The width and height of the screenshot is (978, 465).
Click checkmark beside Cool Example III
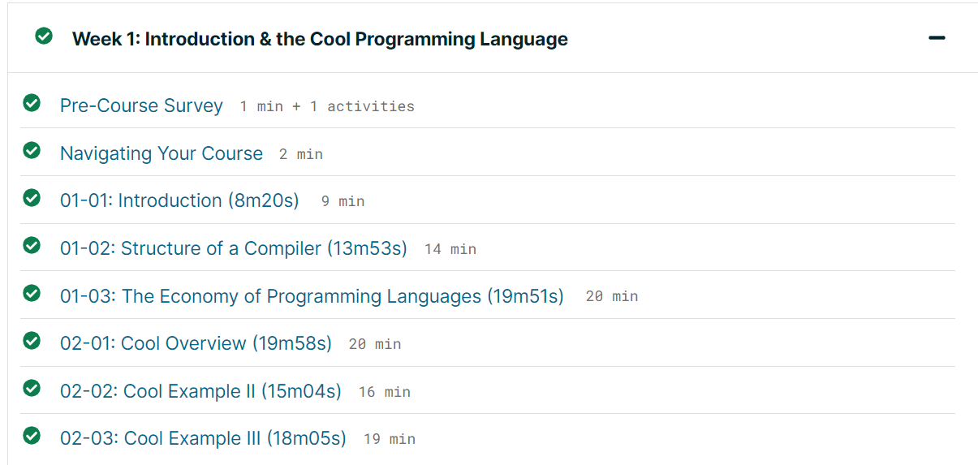32,437
